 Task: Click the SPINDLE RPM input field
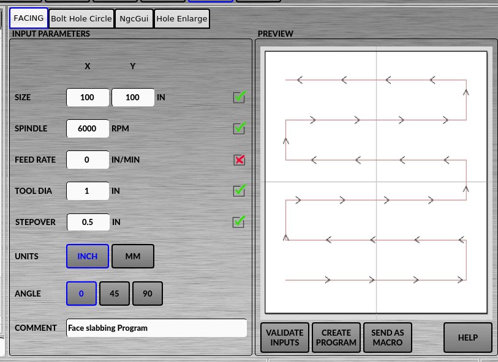coord(88,128)
